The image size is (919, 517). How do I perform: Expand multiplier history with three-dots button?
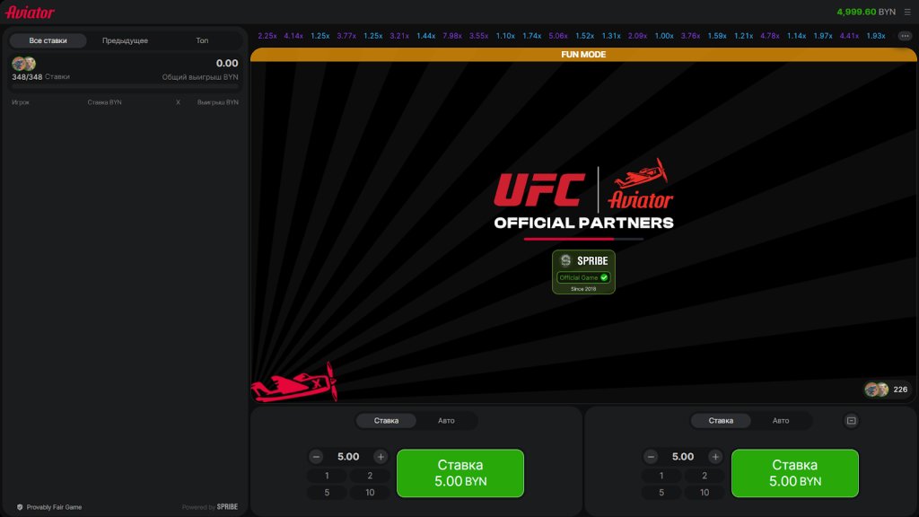point(904,36)
